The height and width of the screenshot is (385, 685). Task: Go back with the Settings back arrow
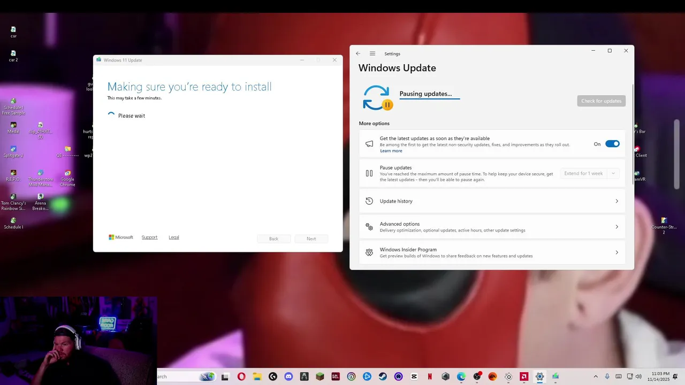click(358, 53)
